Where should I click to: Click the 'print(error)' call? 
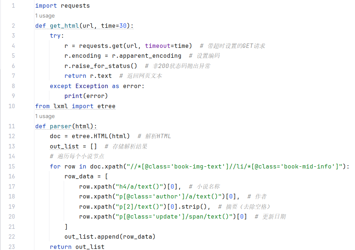tap(86, 96)
